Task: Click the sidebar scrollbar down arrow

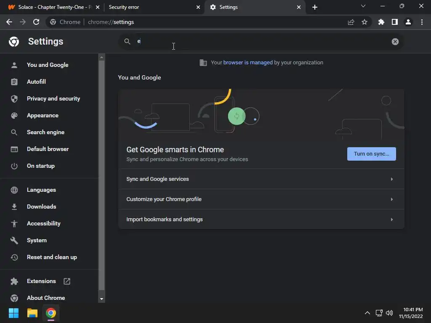Action: [101, 299]
